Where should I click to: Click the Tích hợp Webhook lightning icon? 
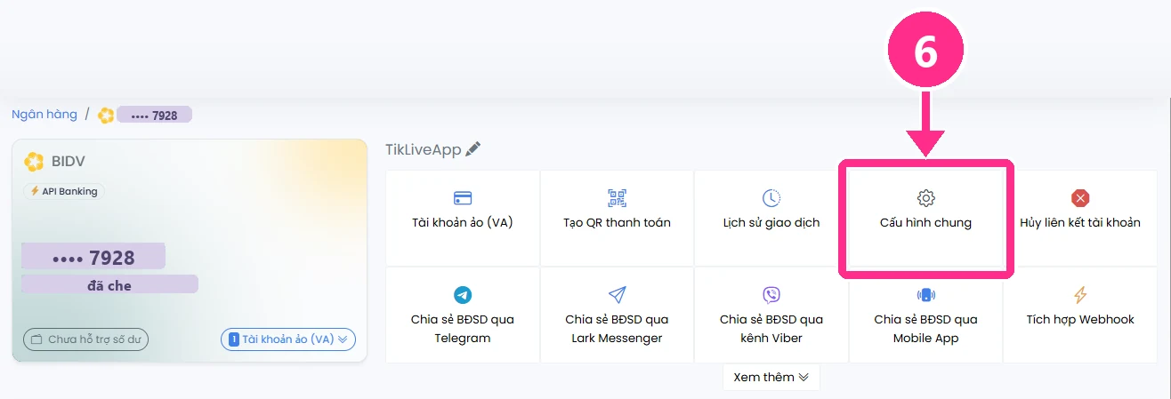pyautogui.click(x=1080, y=295)
